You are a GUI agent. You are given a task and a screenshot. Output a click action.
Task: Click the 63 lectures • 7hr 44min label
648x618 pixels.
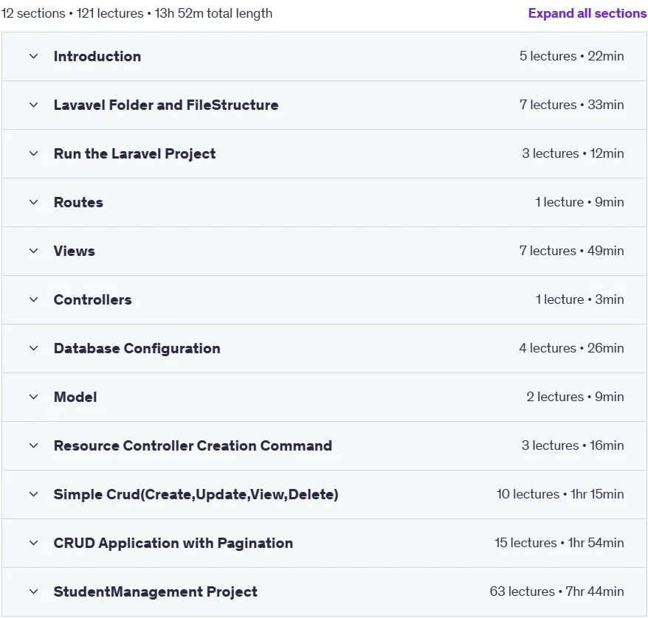coord(556,591)
